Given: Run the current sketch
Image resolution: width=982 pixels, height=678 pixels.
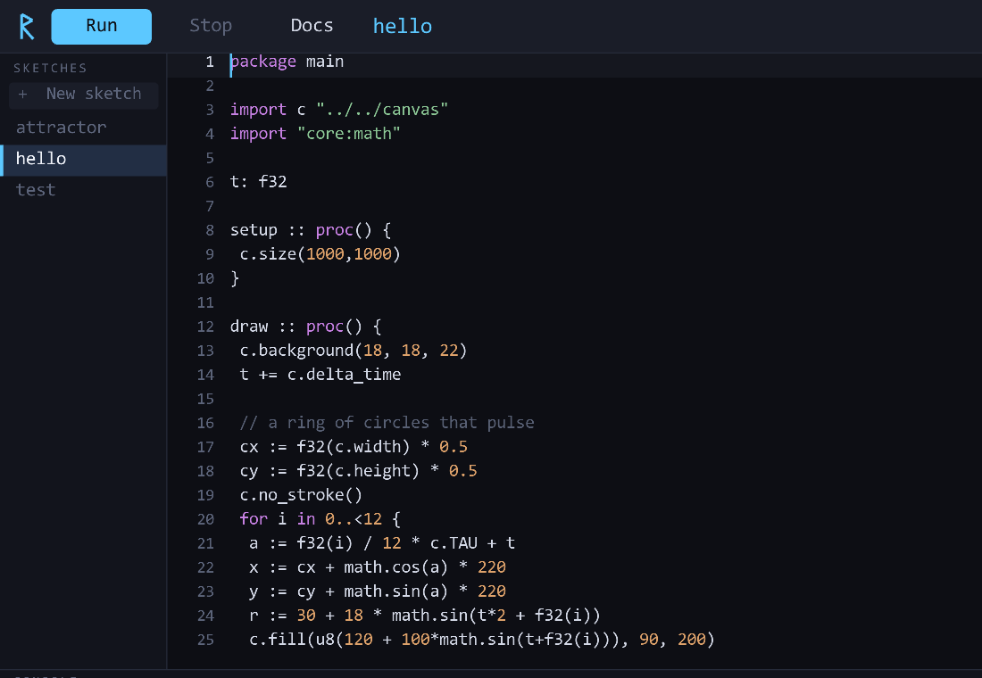Looking at the screenshot, I should click(x=102, y=26).
